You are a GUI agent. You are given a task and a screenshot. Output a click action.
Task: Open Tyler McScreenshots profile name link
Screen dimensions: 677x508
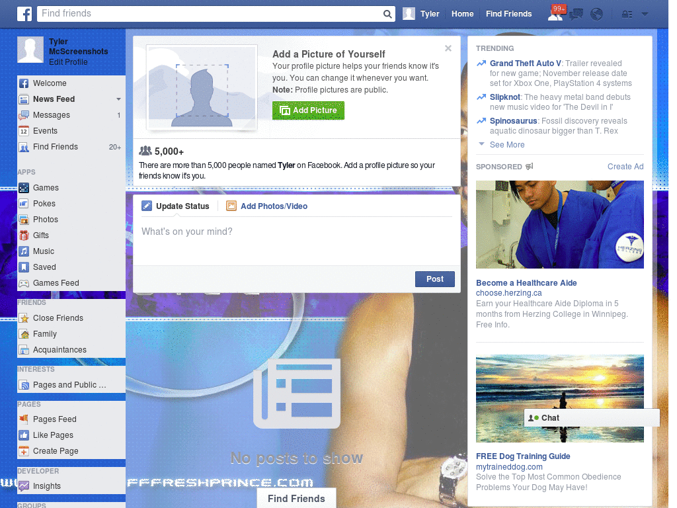tap(78, 47)
